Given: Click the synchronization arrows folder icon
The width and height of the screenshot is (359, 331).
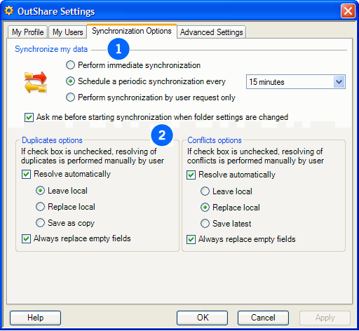Looking at the screenshot, I should click(36, 82).
